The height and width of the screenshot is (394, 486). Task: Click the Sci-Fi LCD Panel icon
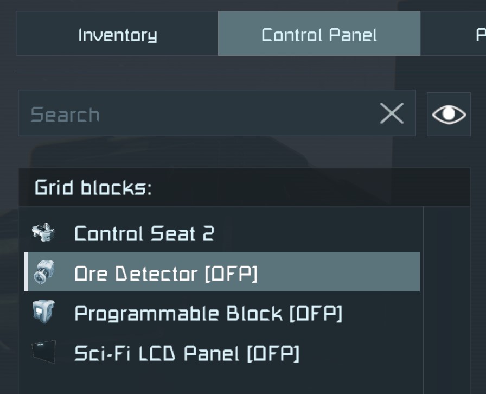coord(43,352)
